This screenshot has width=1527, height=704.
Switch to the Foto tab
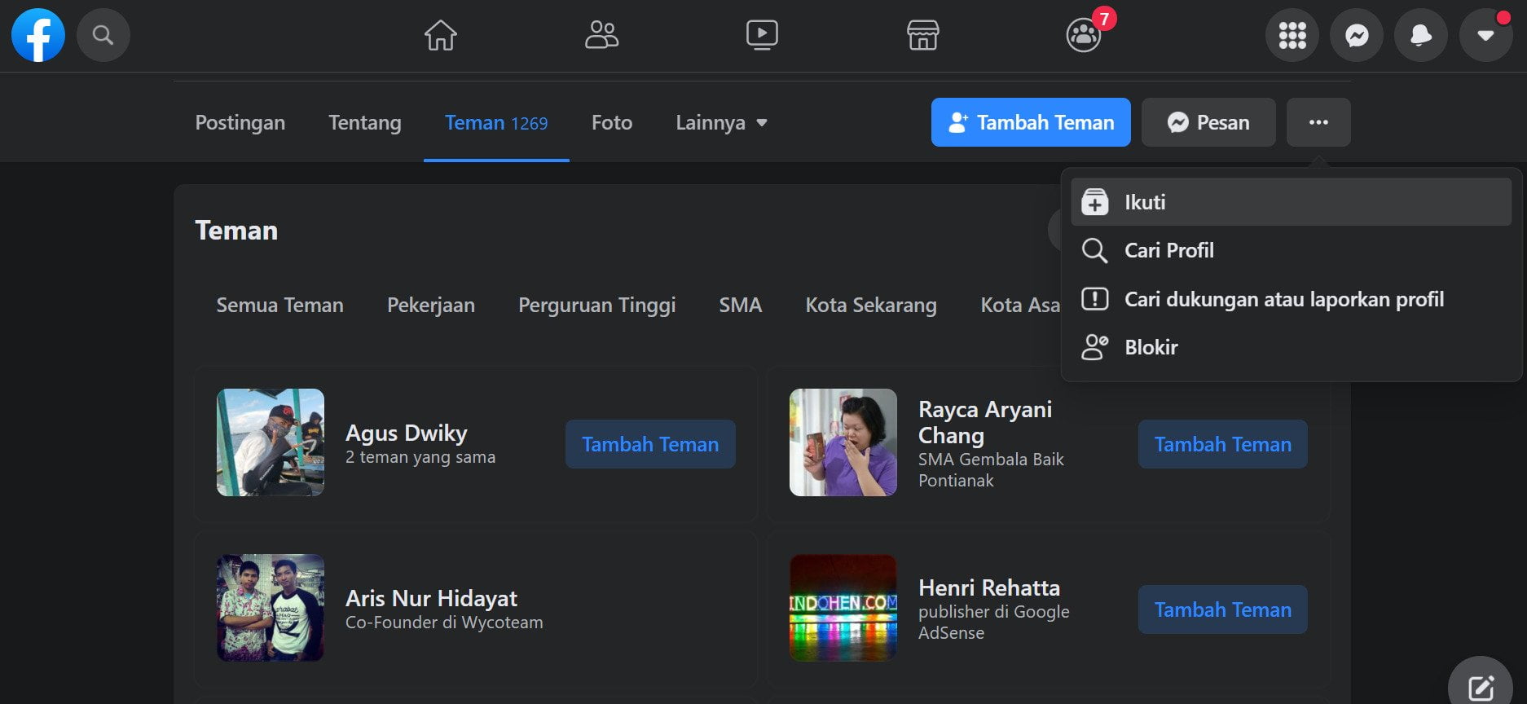(x=612, y=122)
